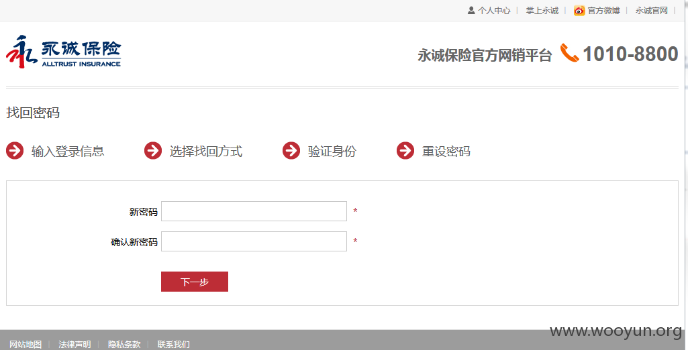Click the arrow icon beside 输入登录信息
Image resolution: width=688 pixels, height=350 pixels.
pyautogui.click(x=15, y=151)
